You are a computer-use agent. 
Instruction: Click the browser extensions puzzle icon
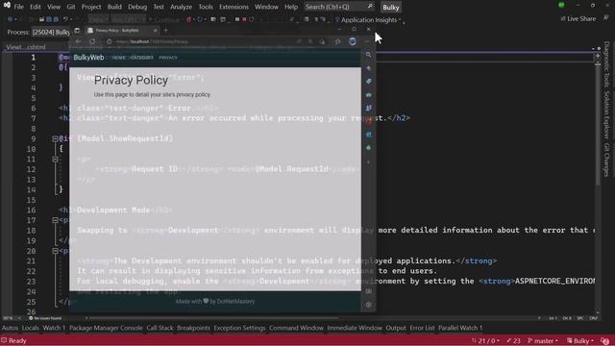click(x=337, y=41)
